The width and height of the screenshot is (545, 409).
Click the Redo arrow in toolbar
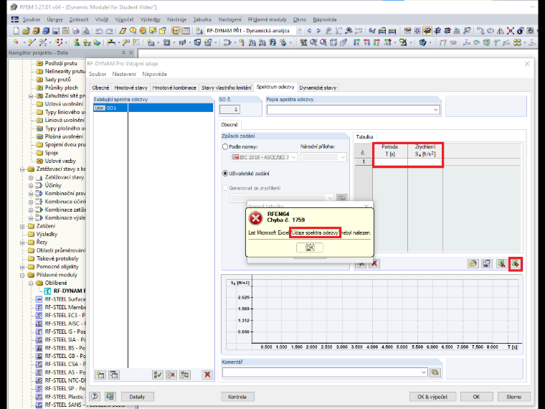point(109,31)
